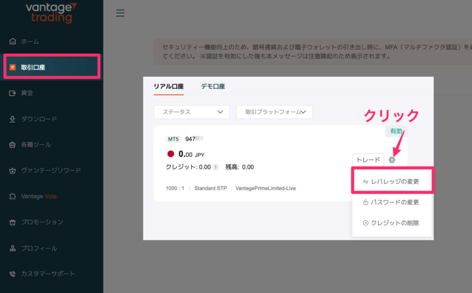Click the gear settings icon on account card

392,160
